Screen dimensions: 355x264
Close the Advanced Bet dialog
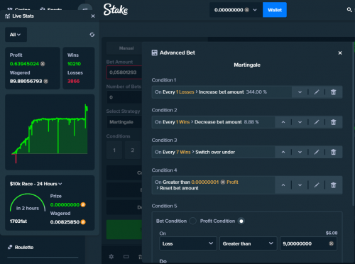coord(340,53)
